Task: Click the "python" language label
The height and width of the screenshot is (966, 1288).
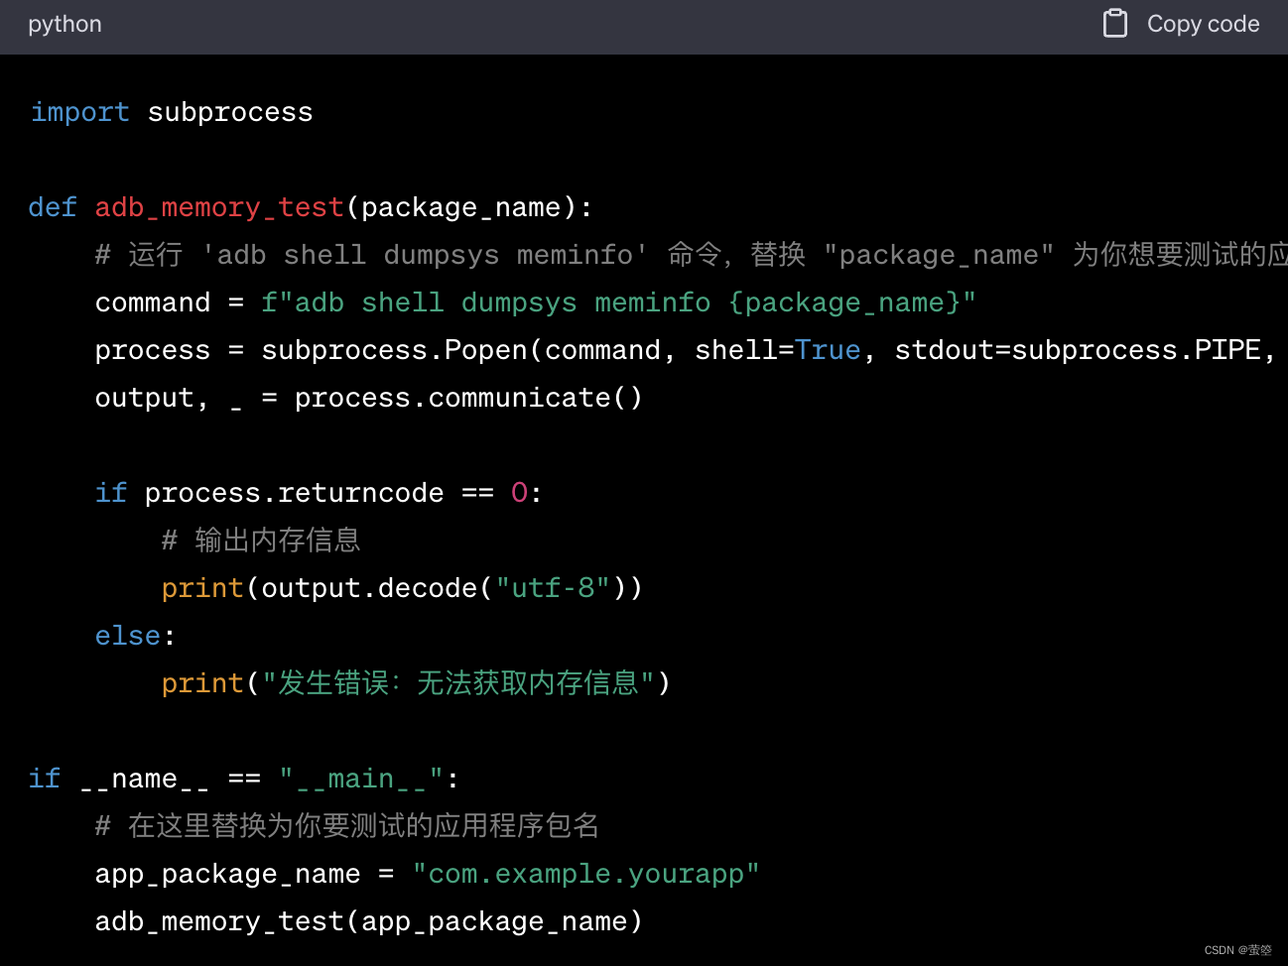Action: tap(64, 24)
